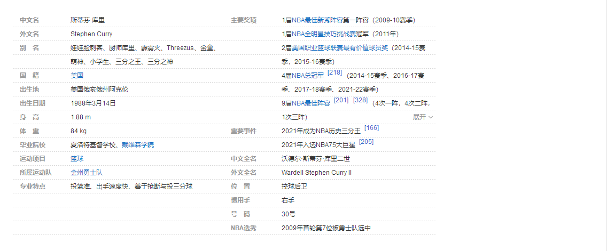Select the dominant hand value 右手

288,200
